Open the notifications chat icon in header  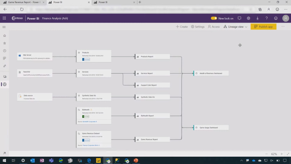click(239, 18)
